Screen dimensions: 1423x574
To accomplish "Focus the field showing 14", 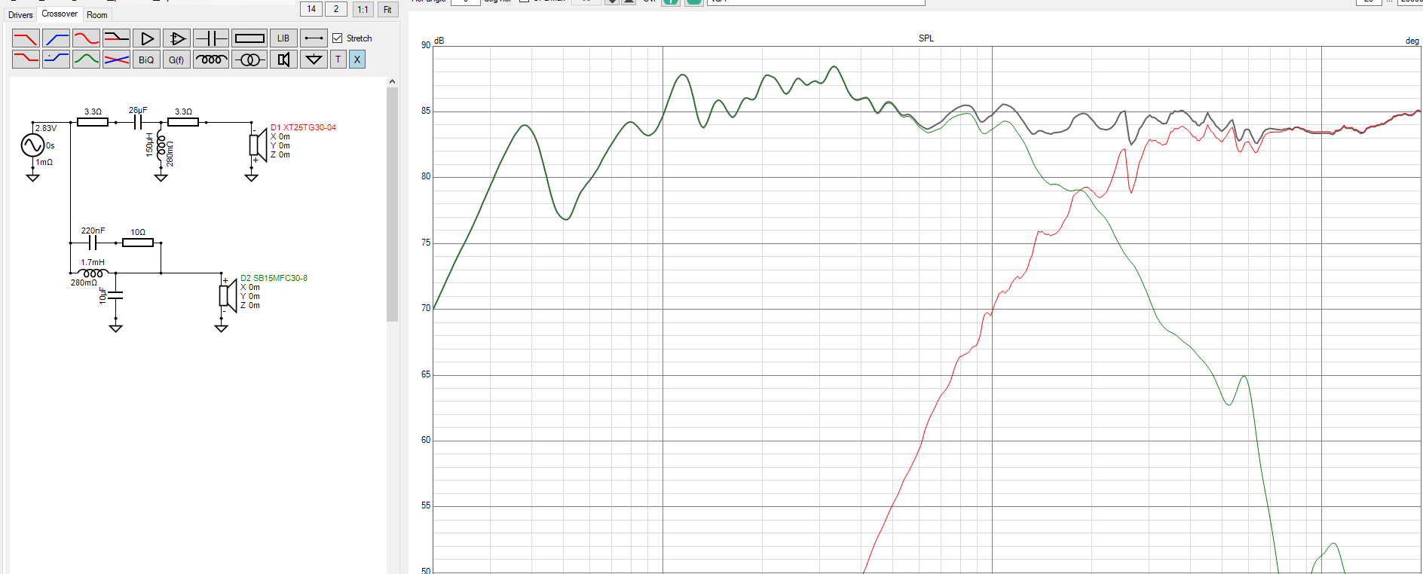I will pos(311,9).
